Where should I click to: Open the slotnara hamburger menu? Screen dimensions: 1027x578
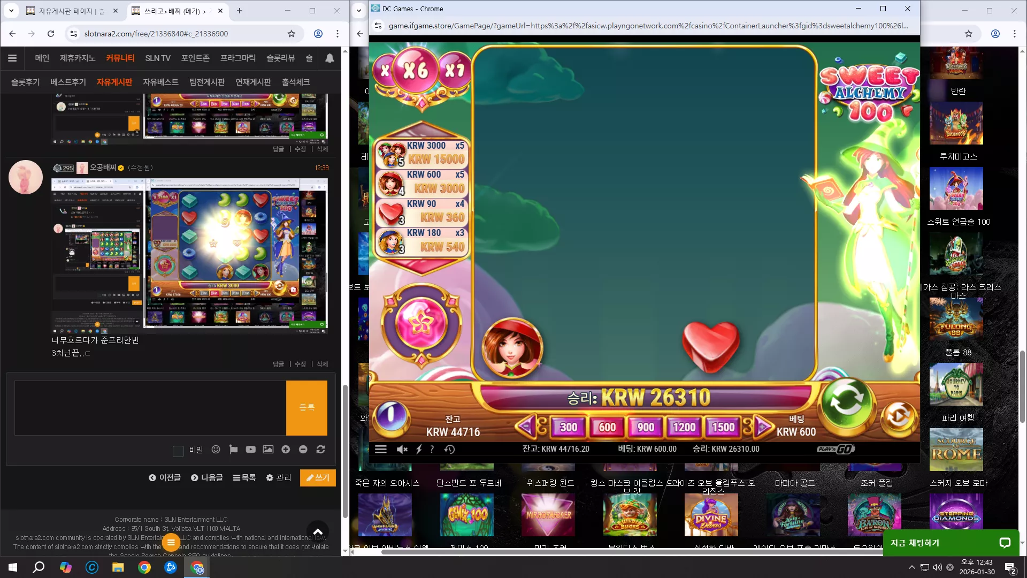tap(12, 58)
